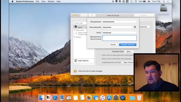
Task: Open Reminders from the dock
Action: point(82,97)
